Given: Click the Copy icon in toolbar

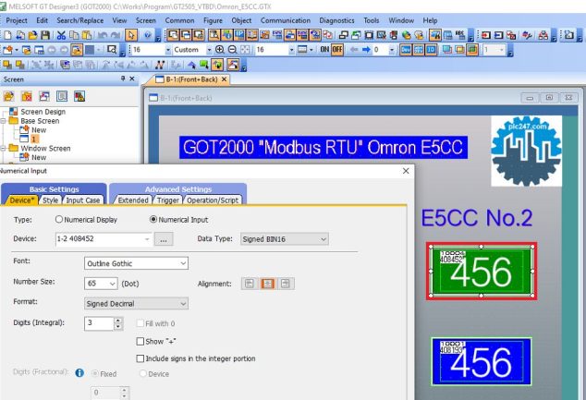Looking at the screenshot, I should point(74,35).
